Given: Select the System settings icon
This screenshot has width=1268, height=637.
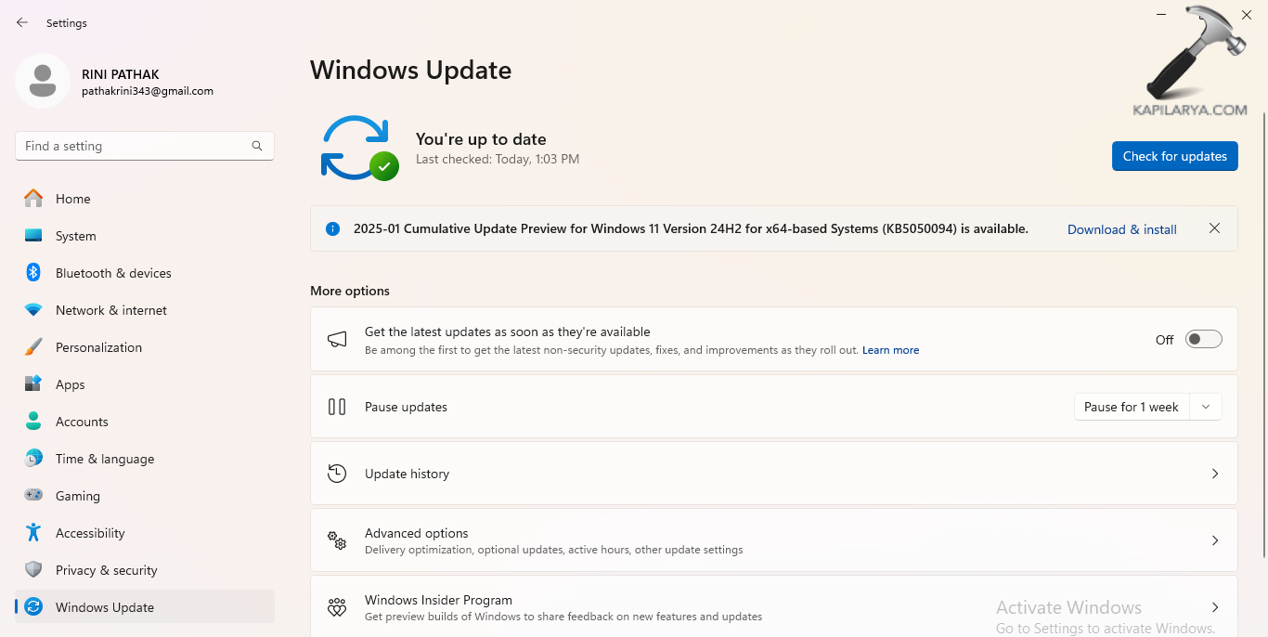Looking at the screenshot, I should (37, 235).
